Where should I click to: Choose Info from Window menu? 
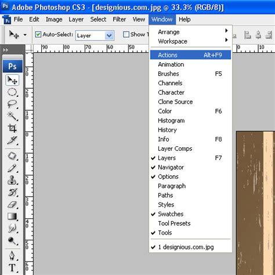click(x=190, y=139)
